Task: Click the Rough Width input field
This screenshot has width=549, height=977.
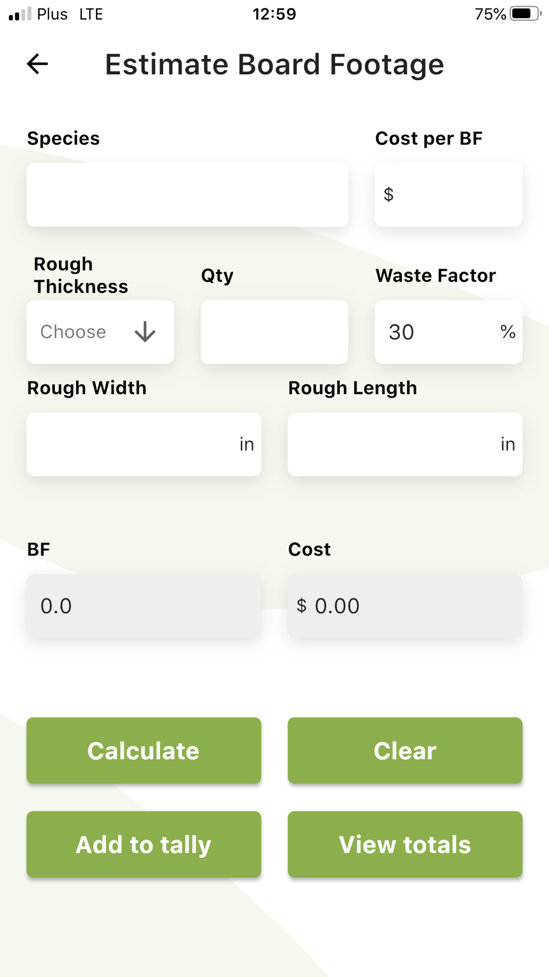Action: point(144,444)
